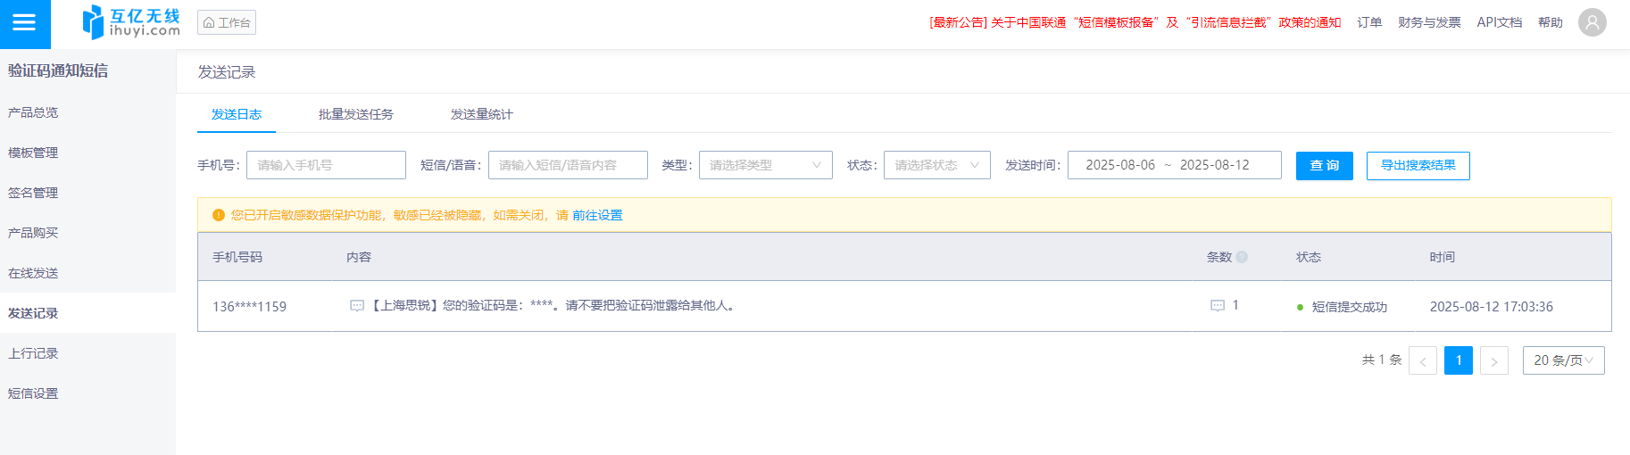Focus the 手机号 input field
Image resolution: width=1630 pixels, height=455 pixels.
pos(326,165)
